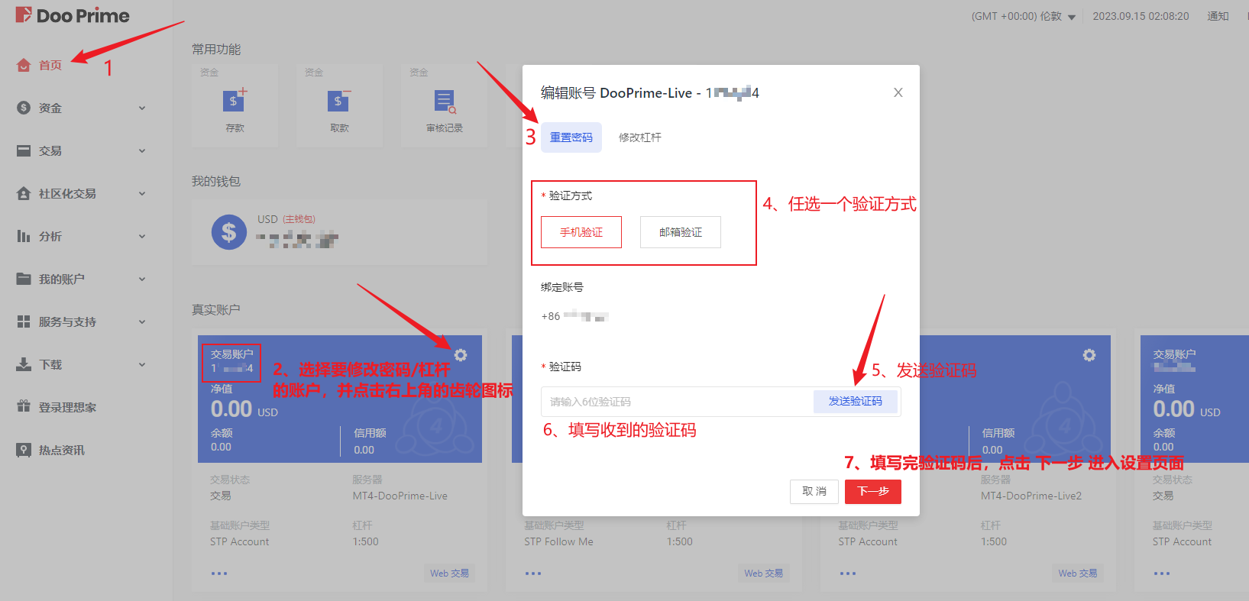Viewport: 1249px width, 601px height.
Task: Open gear settings on MT4-DooPrime-Live2 account card
Action: tap(1089, 355)
